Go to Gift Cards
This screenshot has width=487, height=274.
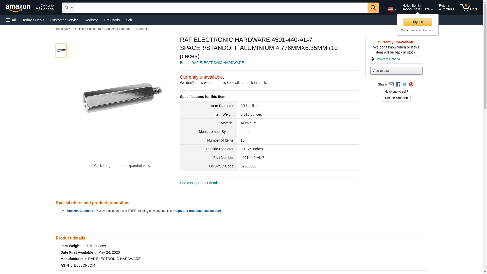tap(112, 20)
